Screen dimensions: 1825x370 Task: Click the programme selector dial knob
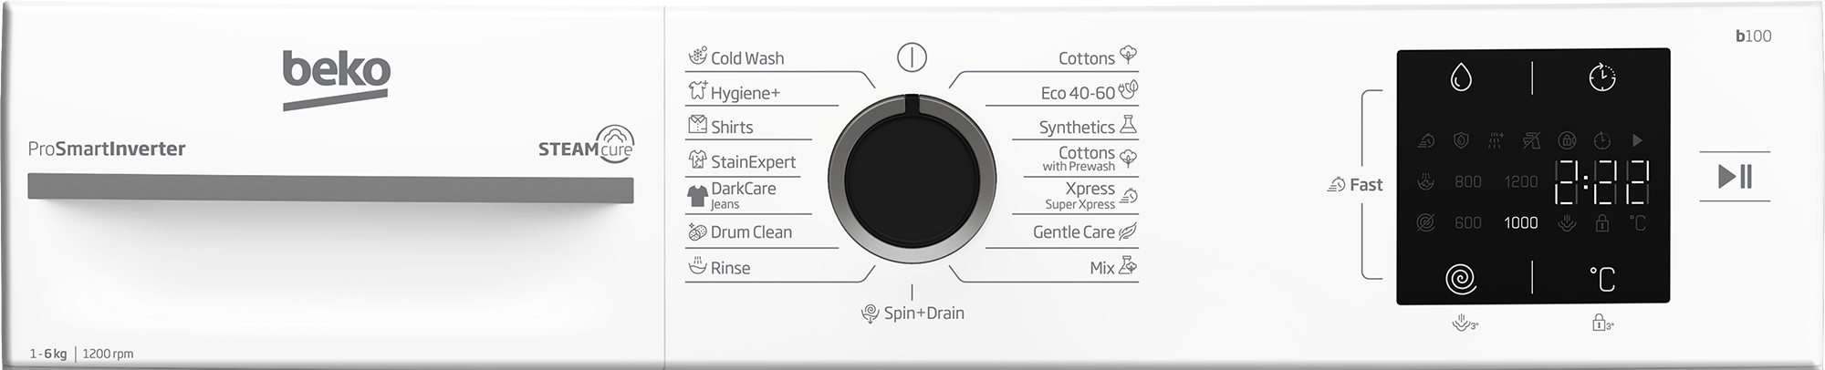click(x=912, y=178)
